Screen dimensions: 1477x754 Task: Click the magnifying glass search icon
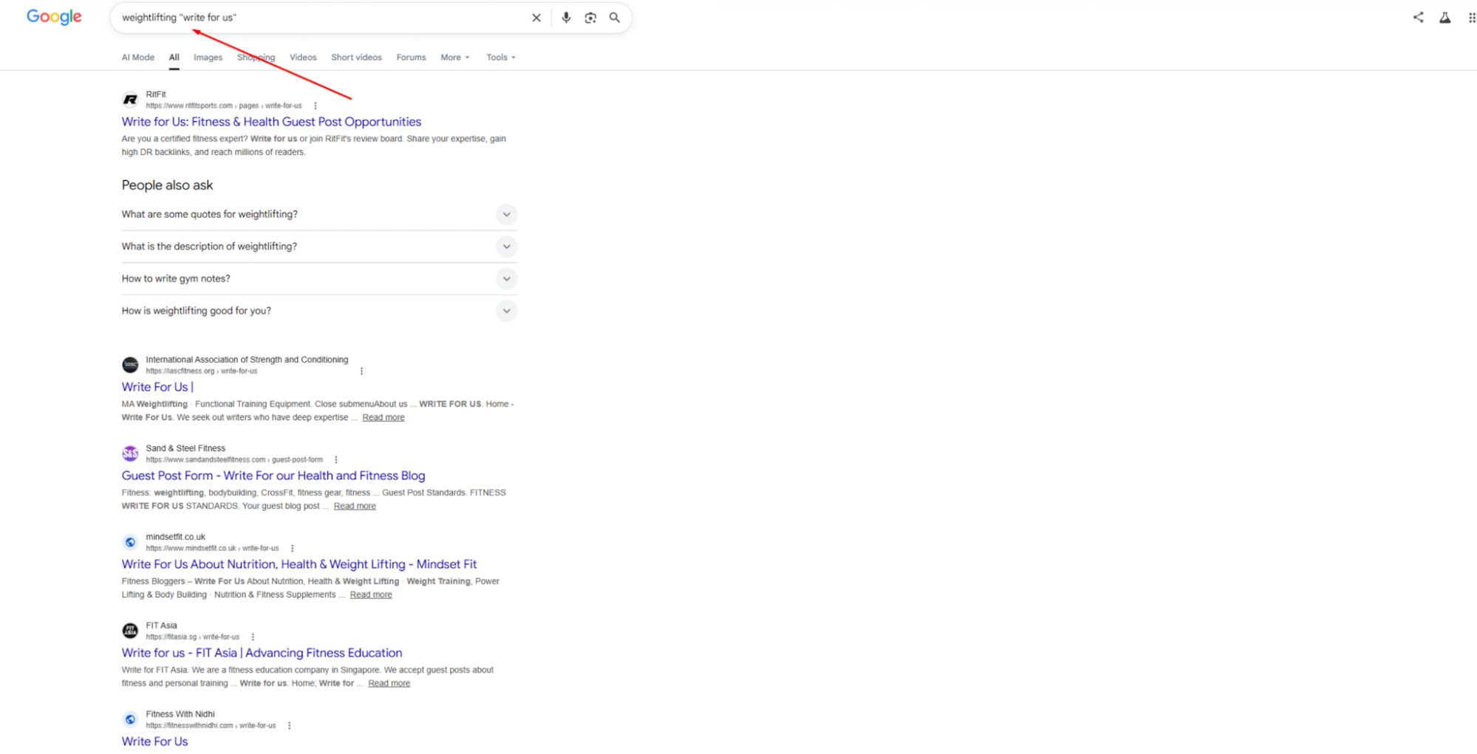pos(615,18)
